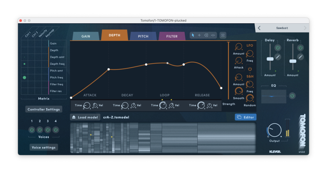Click the Delay Amount slider handle
The image size is (327, 173).
pos(270,59)
